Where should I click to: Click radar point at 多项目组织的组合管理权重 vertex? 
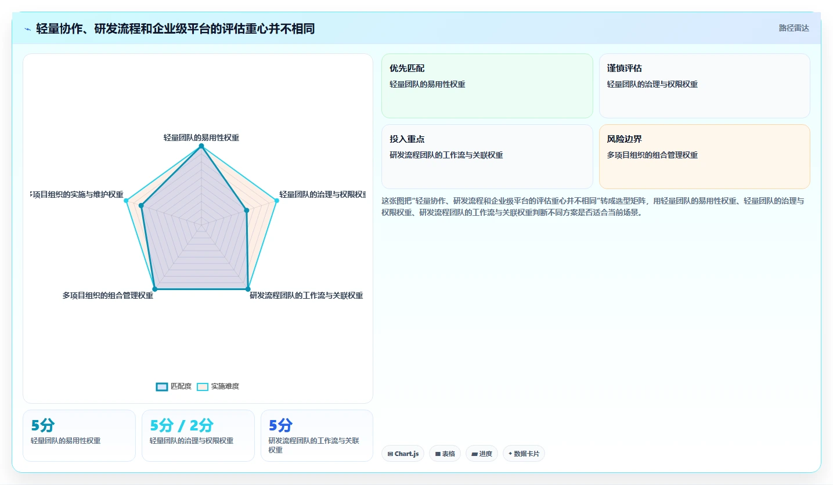[x=155, y=289]
